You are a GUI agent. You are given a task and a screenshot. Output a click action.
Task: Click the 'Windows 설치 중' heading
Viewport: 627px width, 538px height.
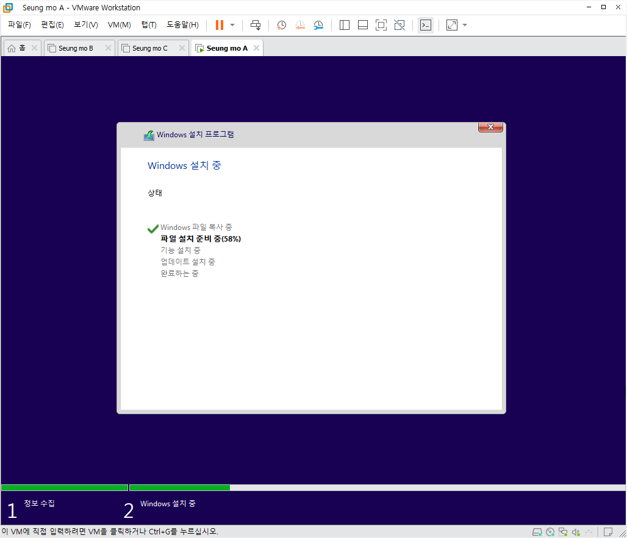coord(184,165)
